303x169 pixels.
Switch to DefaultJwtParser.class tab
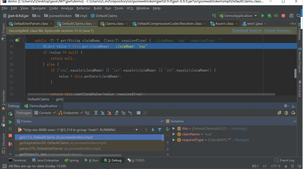(x=31, y=24)
